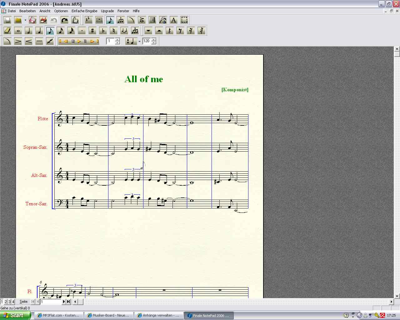This screenshot has width=400, height=320.
Task: Select the Measure tool icon
Action: coord(99,20)
